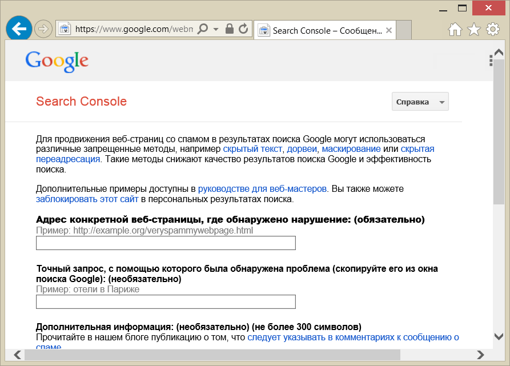The width and height of the screenshot is (510, 366).
Task: Click the search magnifier in address bar
Action: 203,29
